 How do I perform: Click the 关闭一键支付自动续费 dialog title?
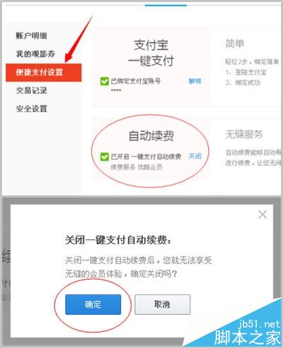click(118, 240)
